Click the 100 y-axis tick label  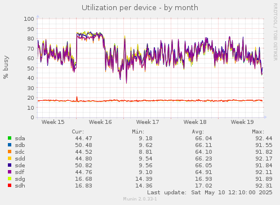click(x=29, y=19)
